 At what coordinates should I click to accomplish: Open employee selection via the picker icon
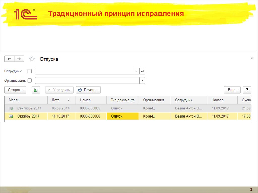pos(142,71)
